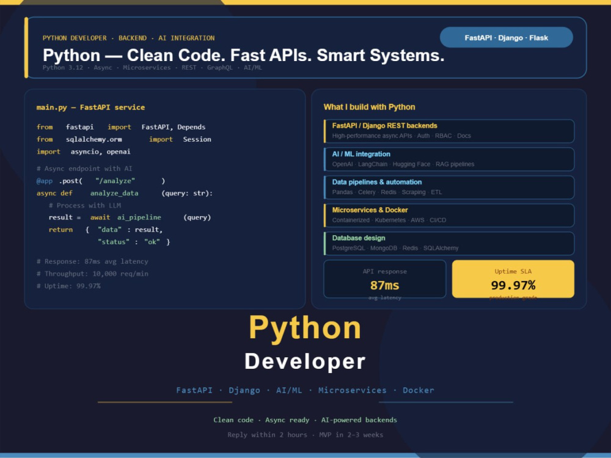Viewport: 611px width, 458px height.
Task: Click the 'main.py — FastAPI service' title
Action: click(x=90, y=107)
